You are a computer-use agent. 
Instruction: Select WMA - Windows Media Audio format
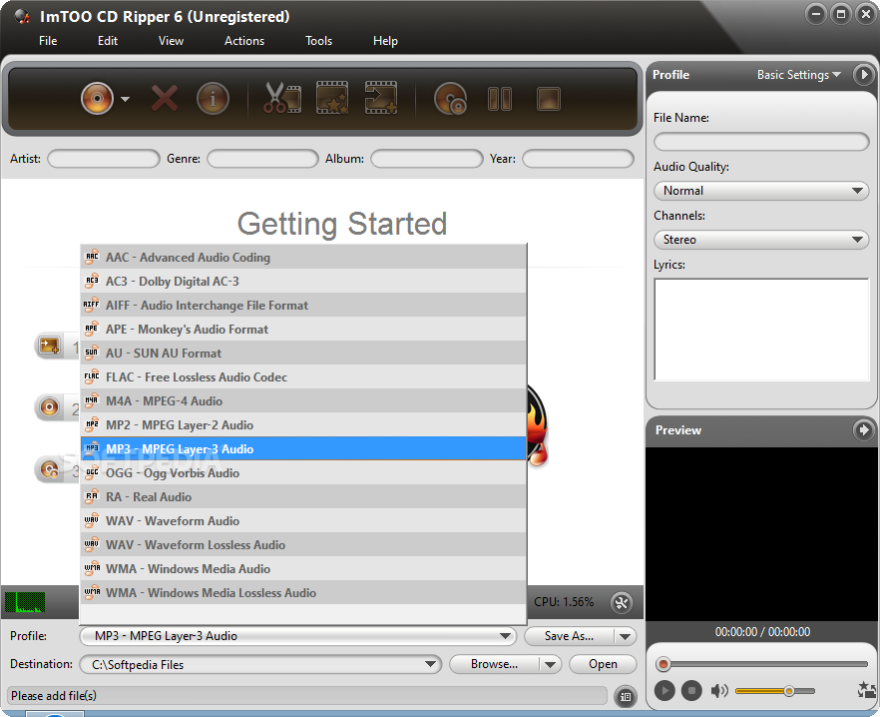[x=303, y=568]
